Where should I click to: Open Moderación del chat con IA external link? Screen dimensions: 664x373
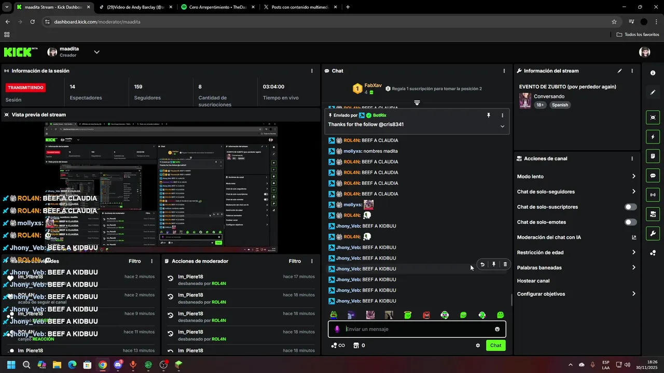pyautogui.click(x=633, y=237)
